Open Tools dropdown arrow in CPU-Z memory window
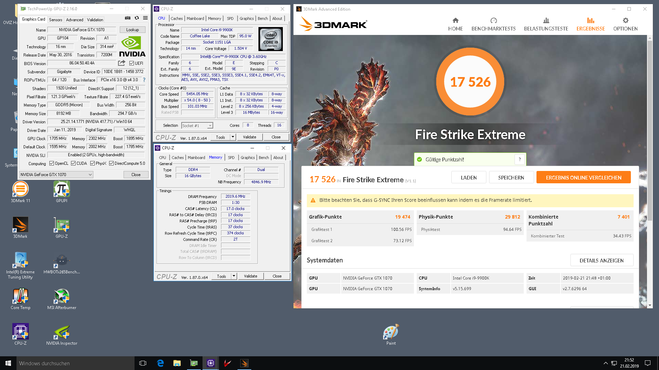Viewport: 659px width, 370px height. click(x=234, y=276)
